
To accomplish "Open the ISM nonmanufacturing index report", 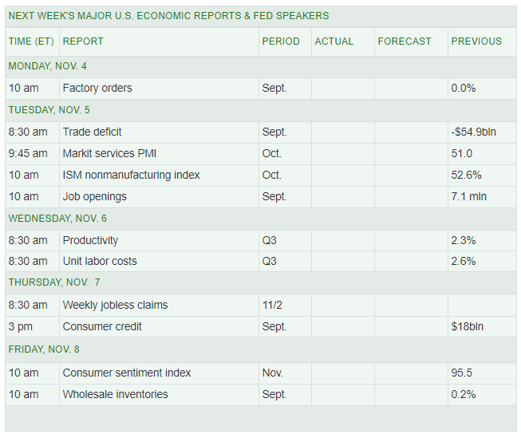I will coord(131,175).
